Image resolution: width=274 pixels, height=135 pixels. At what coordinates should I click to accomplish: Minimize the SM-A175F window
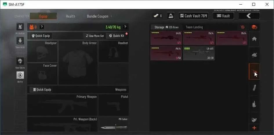point(240,4)
